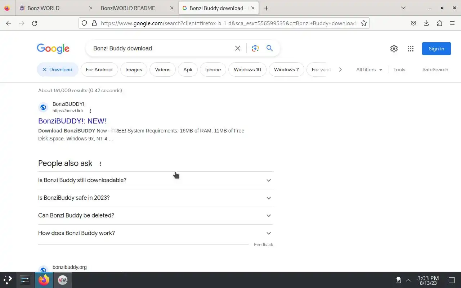
Task: Select the Windows 10 filter chip
Action: [x=247, y=69]
